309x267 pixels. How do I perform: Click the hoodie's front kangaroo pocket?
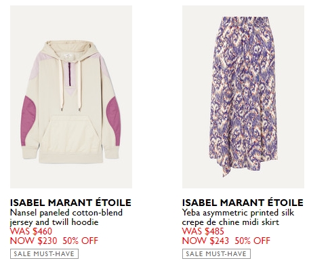pos(71,135)
